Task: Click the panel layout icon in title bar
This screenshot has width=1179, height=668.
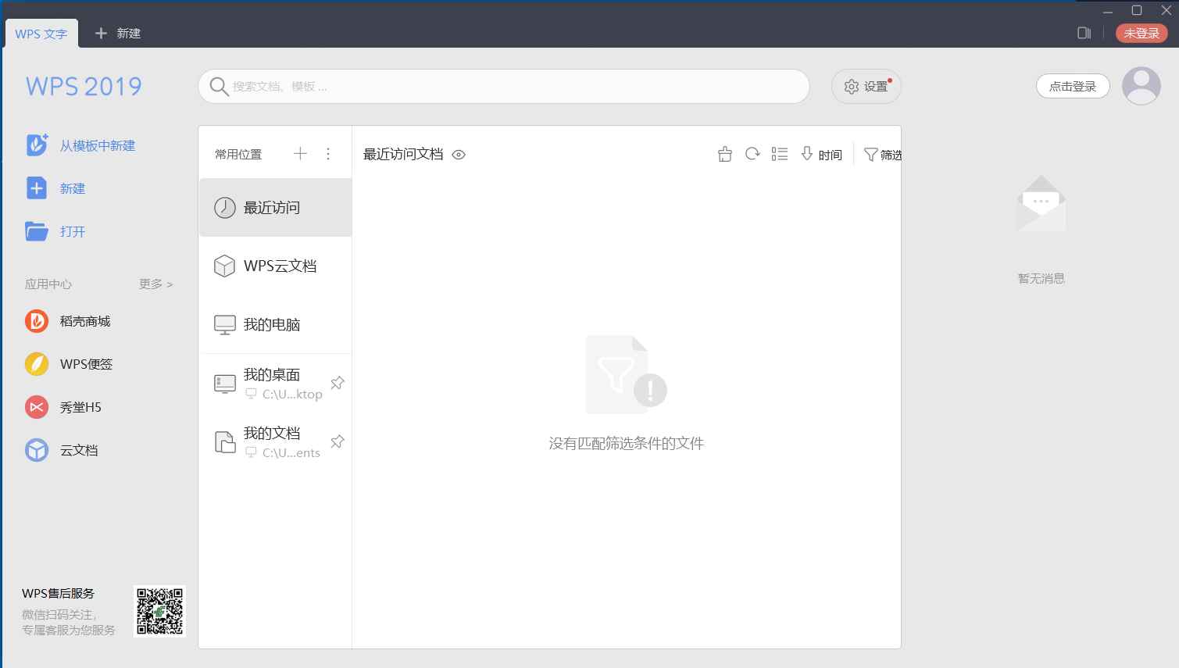Action: point(1084,33)
